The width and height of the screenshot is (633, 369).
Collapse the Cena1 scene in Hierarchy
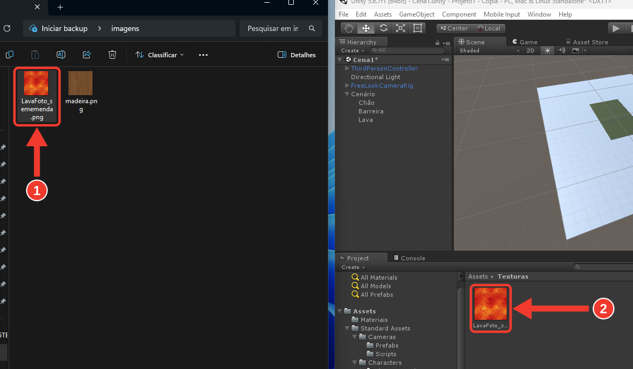coord(340,60)
